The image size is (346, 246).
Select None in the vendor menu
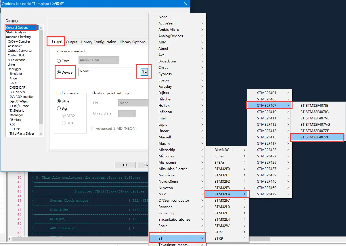click(x=163, y=17)
